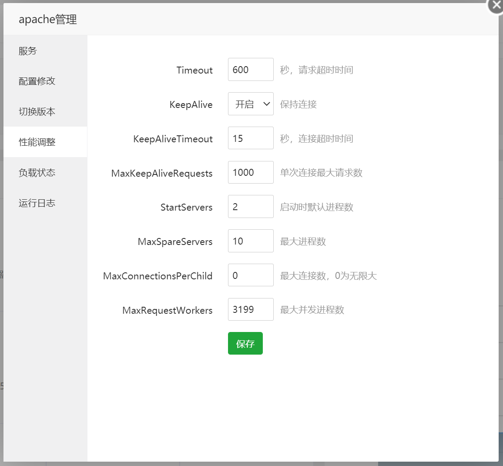Close the apache管理 dialog
This screenshot has height=466, width=503.
pos(496,6)
